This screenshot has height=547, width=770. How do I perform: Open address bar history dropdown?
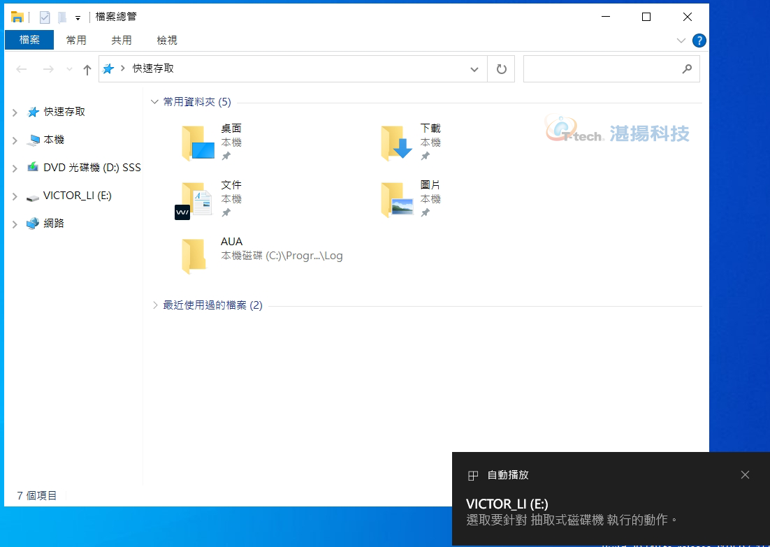point(474,69)
